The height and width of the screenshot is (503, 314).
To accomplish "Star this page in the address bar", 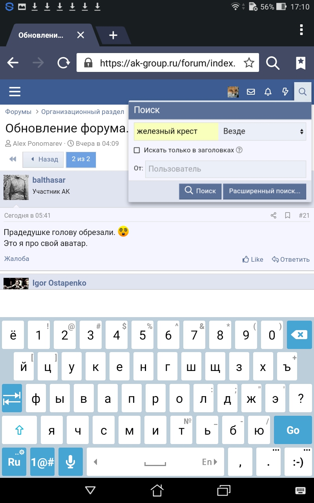I will [x=249, y=63].
